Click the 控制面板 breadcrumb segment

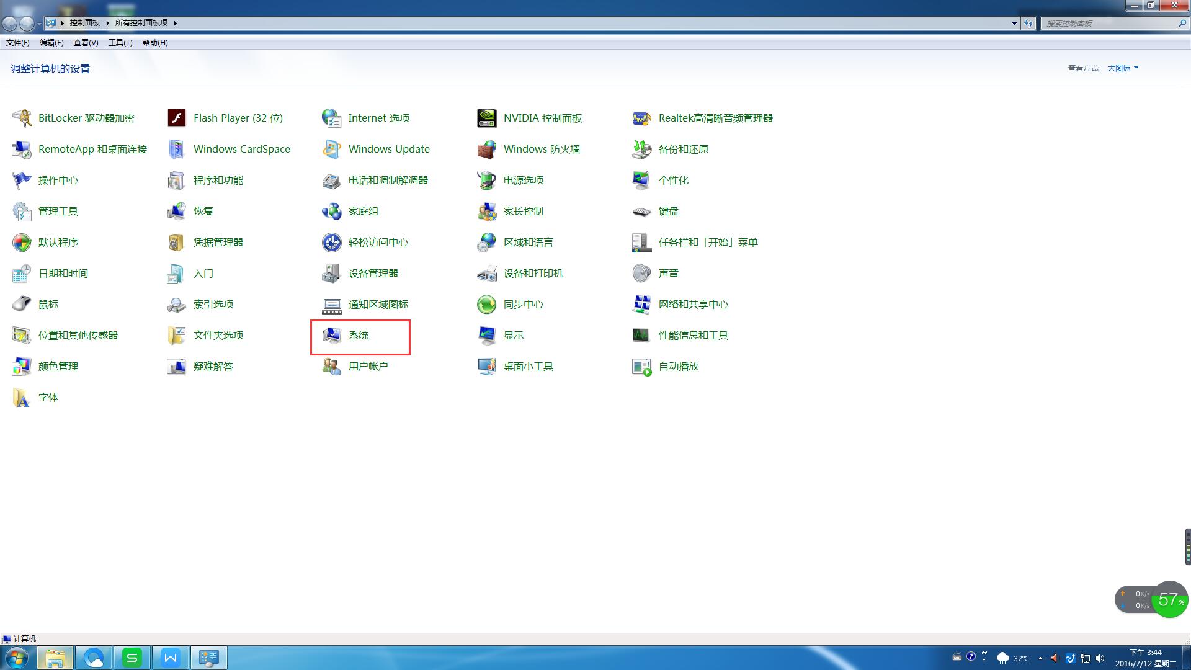tap(85, 23)
